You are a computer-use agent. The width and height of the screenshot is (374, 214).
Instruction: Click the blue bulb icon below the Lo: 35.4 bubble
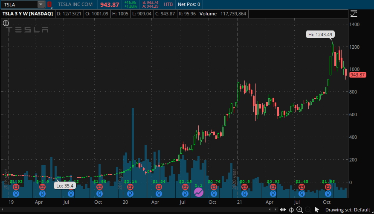71,193
